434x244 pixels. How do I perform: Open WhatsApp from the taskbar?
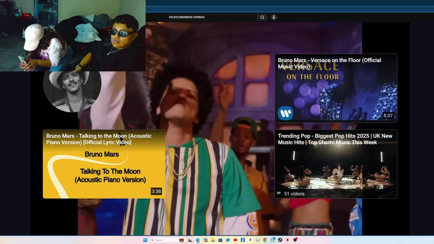[x=273, y=240]
